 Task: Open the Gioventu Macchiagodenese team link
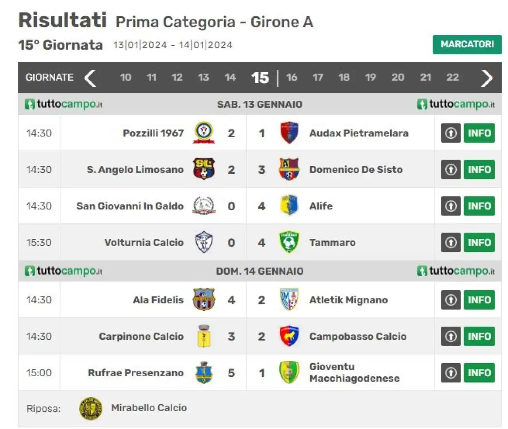click(354, 372)
